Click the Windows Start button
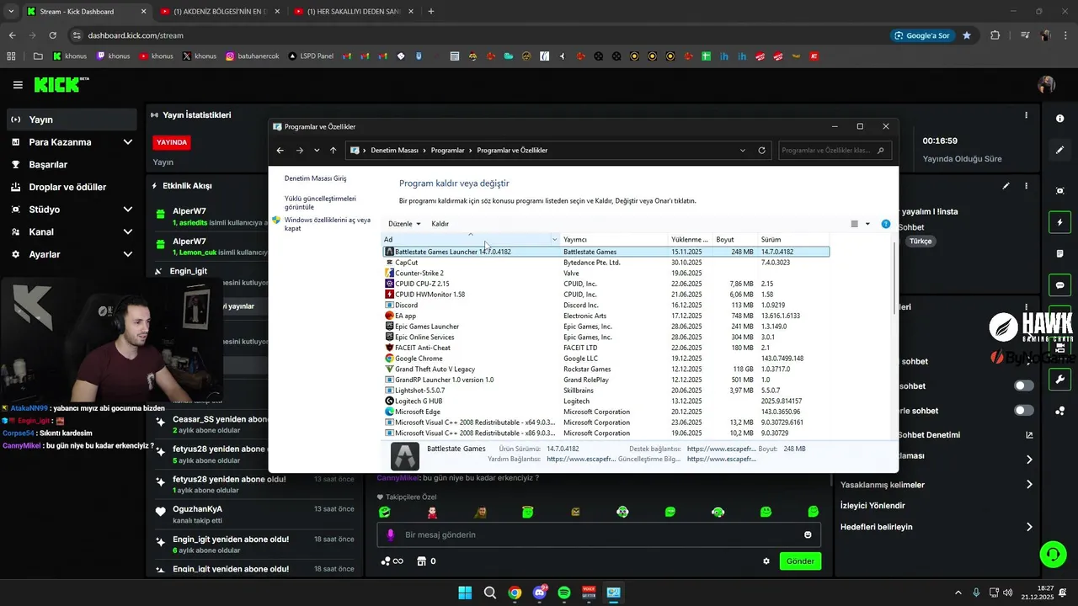Screen dimensions: 1078x606 pos(465,593)
